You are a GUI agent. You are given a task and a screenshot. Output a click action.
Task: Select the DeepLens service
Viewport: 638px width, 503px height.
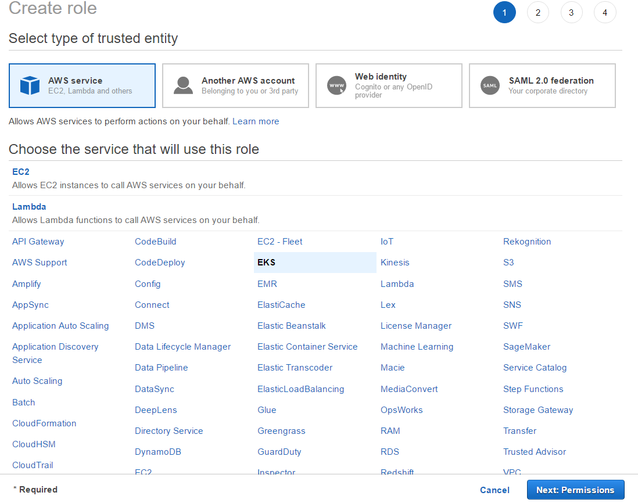[156, 410]
